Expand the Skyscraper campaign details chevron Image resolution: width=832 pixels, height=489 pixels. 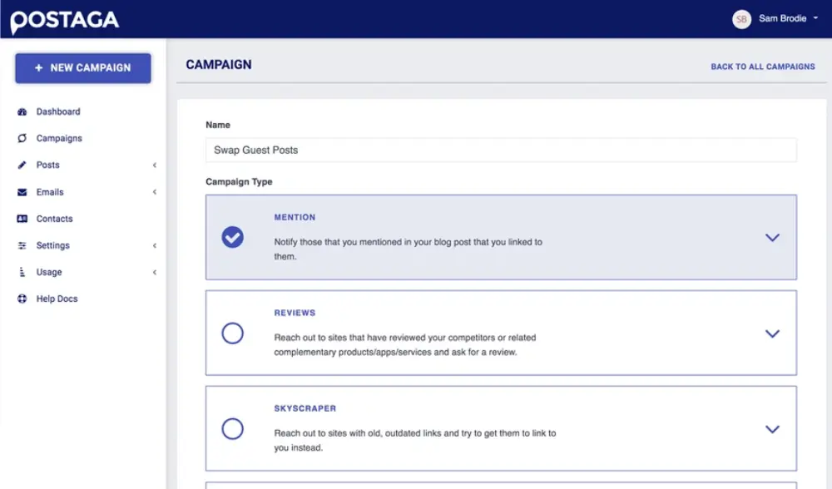[x=772, y=429]
